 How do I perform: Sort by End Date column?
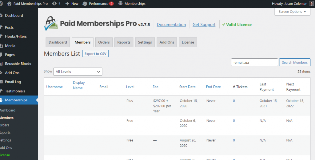click(213, 87)
